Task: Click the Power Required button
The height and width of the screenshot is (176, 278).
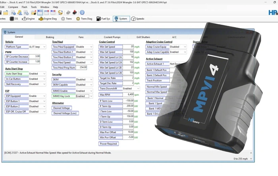Action: (108, 144)
